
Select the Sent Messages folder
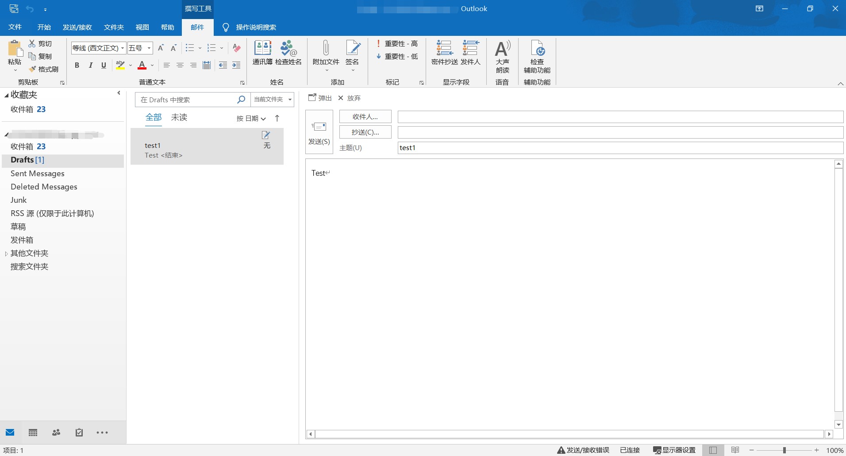(38, 174)
